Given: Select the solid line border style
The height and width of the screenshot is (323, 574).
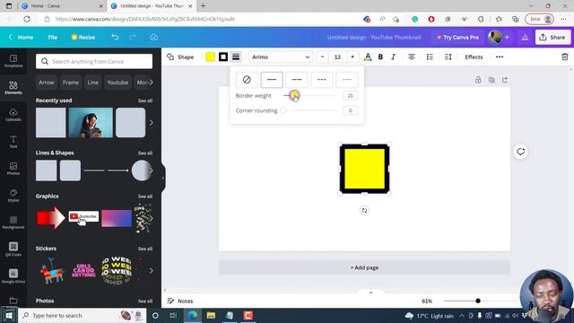Looking at the screenshot, I should (x=272, y=80).
